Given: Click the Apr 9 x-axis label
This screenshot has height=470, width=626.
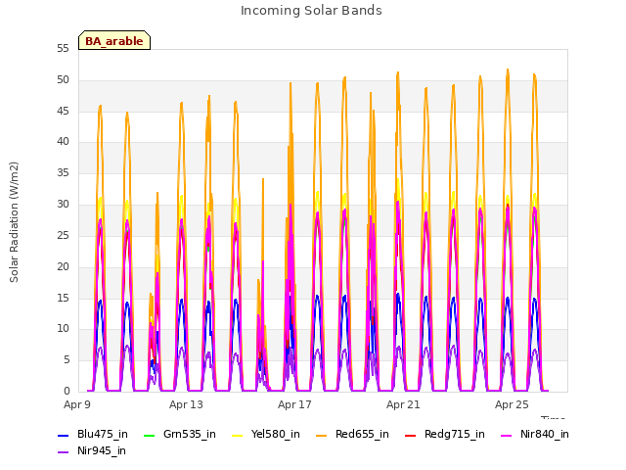Looking at the screenshot, I should pos(77,404).
